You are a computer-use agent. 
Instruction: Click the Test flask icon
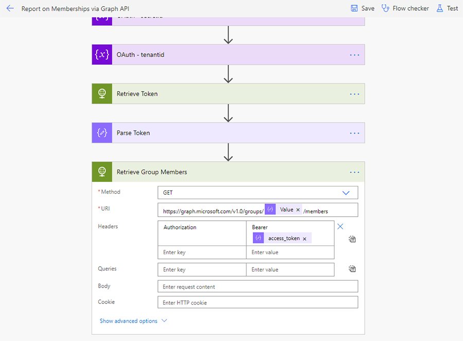[439, 8]
